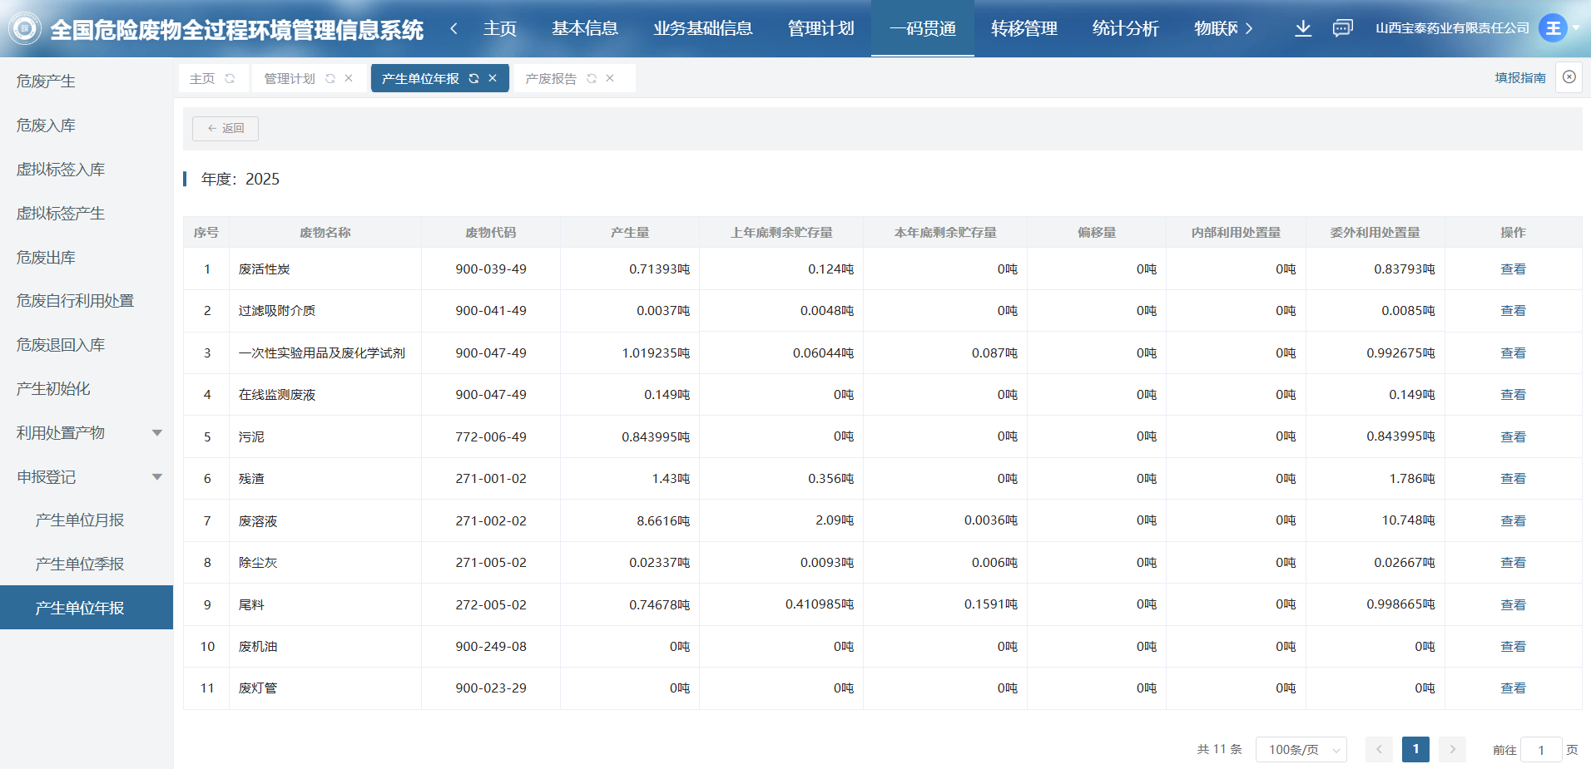This screenshot has width=1591, height=769.
Task: Open the 管理计划 top menu
Action: point(821,28)
